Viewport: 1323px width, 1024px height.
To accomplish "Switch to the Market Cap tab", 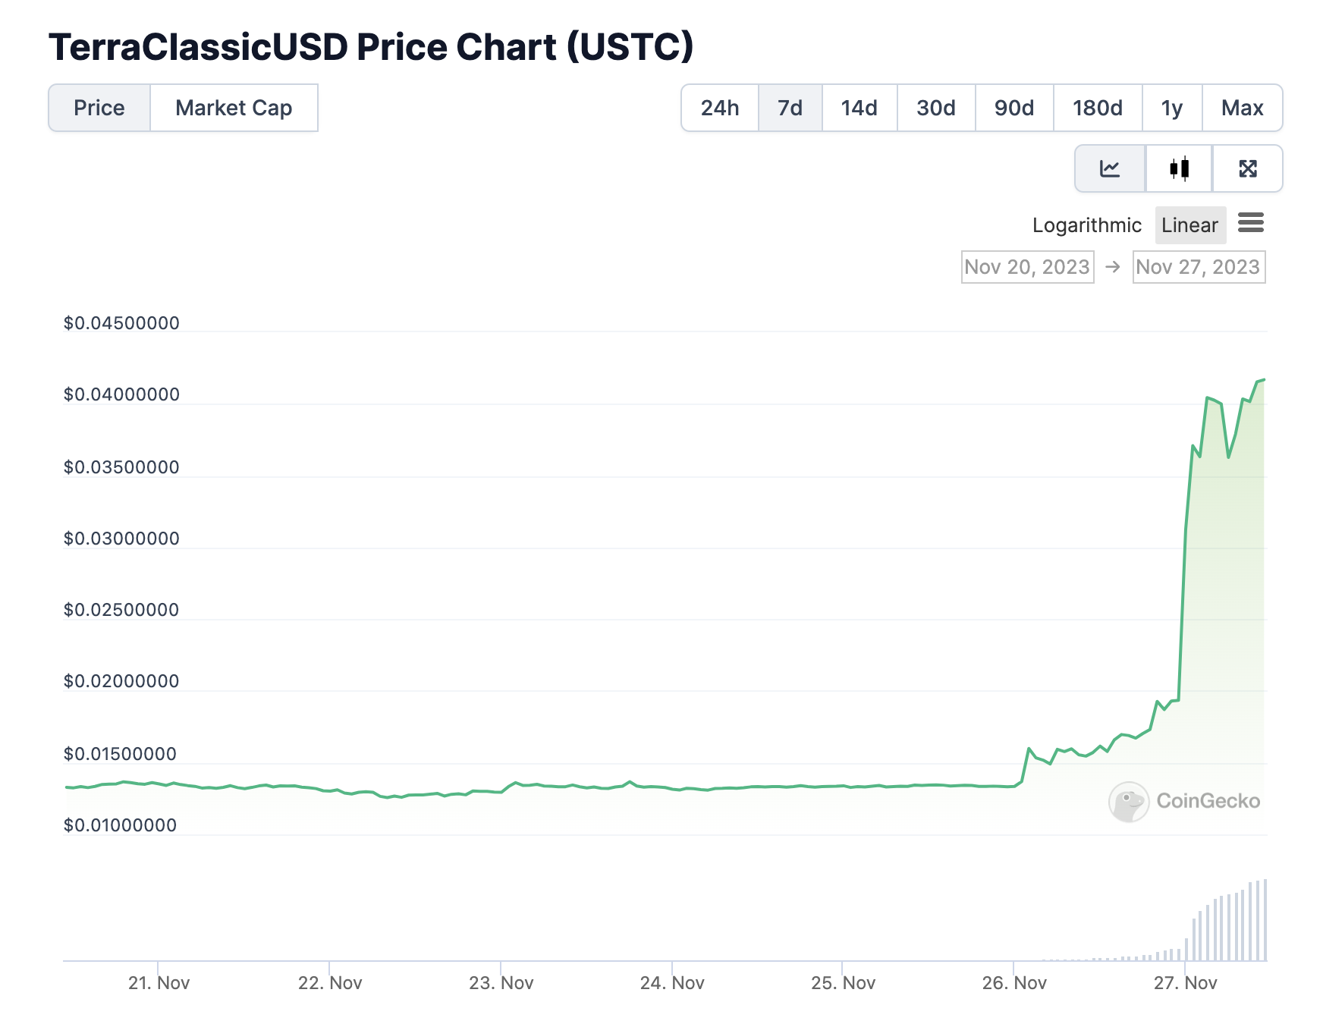I will click(x=233, y=108).
